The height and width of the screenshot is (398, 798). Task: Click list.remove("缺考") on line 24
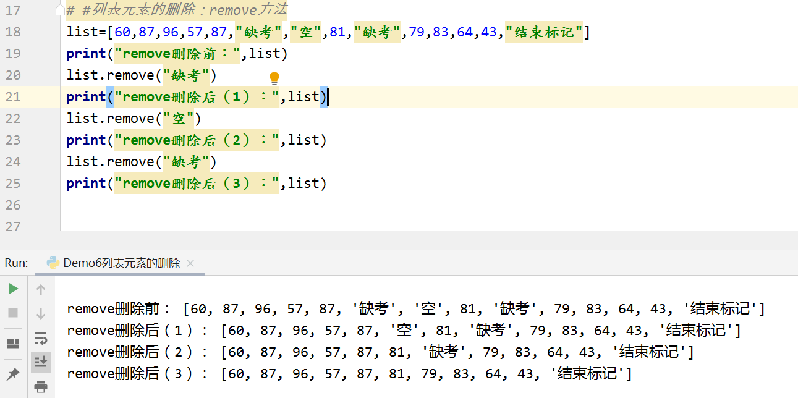142,162
